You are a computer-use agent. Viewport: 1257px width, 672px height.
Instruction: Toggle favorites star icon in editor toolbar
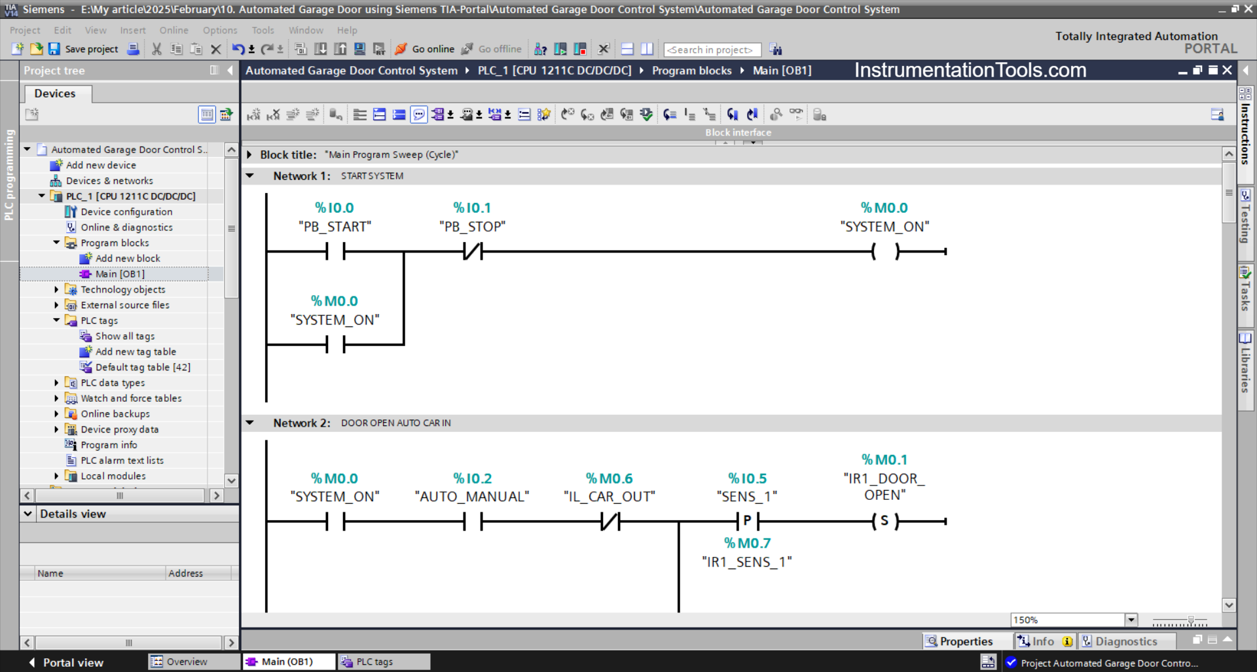tap(544, 115)
